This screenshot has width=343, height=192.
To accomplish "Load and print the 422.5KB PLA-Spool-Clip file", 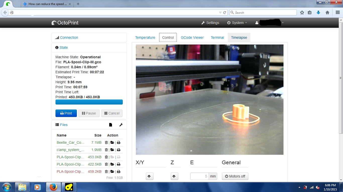I will [119, 164].
